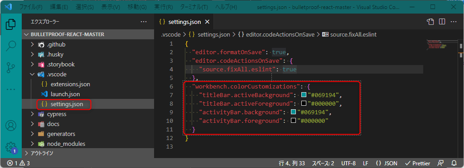The height and width of the screenshot is (168, 464).
Task: Open the Source Control view icon
Action: (11, 67)
